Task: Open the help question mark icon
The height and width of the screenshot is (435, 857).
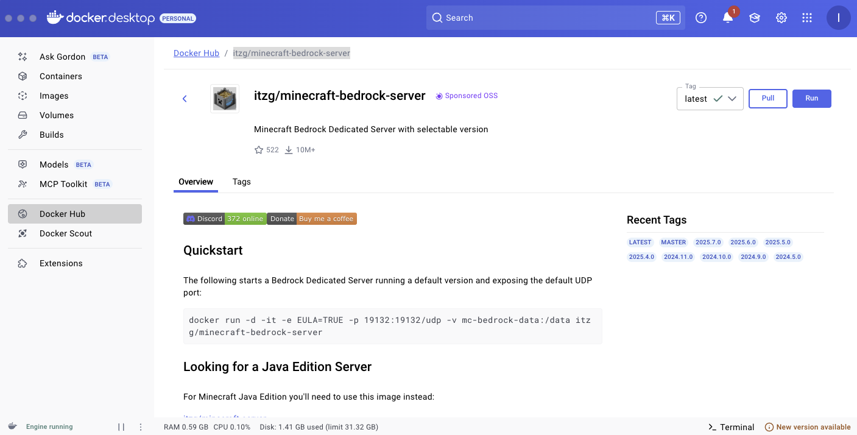Action: pyautogui.click(x=701, y=18)
